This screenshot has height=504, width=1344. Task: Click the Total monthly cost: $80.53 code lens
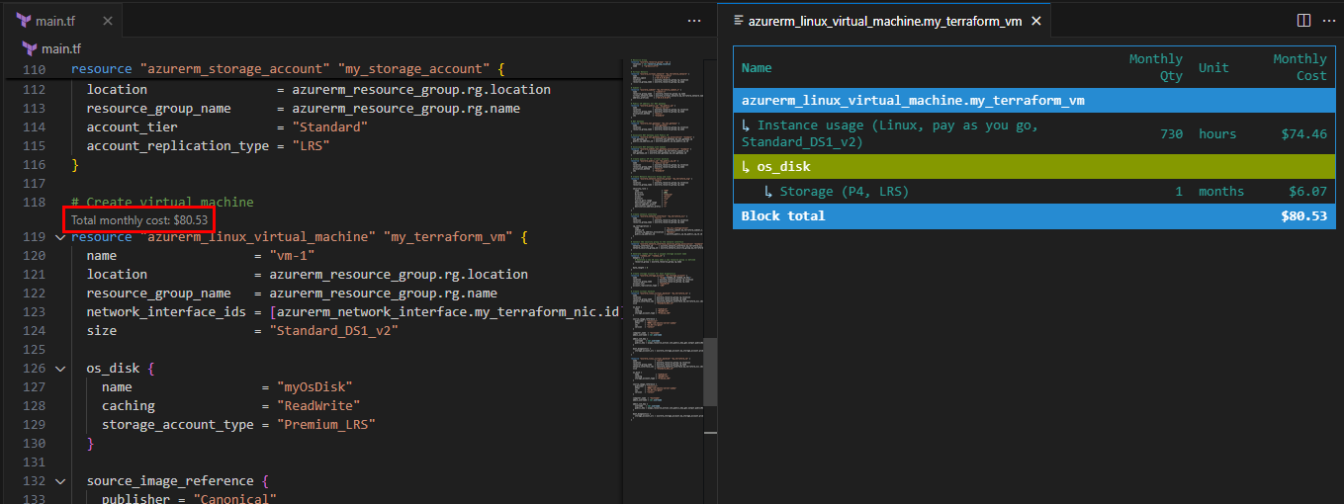coord(139,218)
